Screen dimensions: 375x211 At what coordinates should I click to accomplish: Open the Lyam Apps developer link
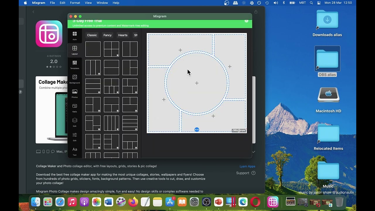pos(247,166)
